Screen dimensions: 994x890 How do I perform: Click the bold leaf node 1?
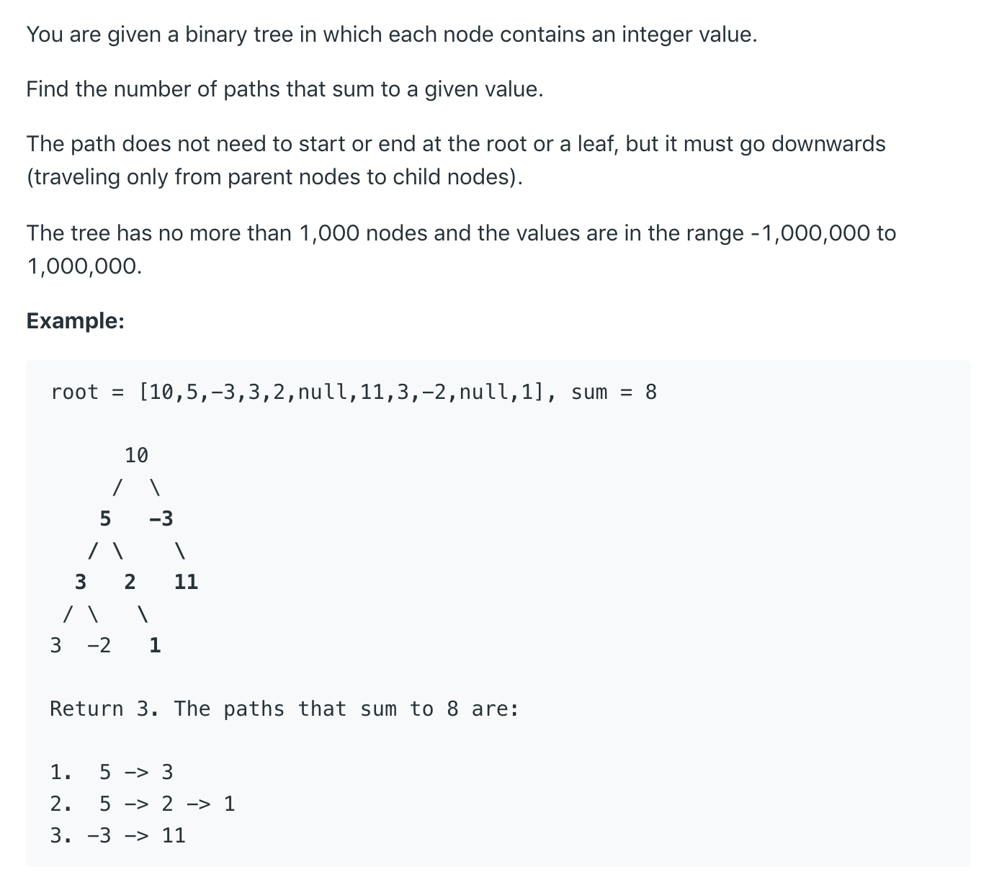[155, 645]
